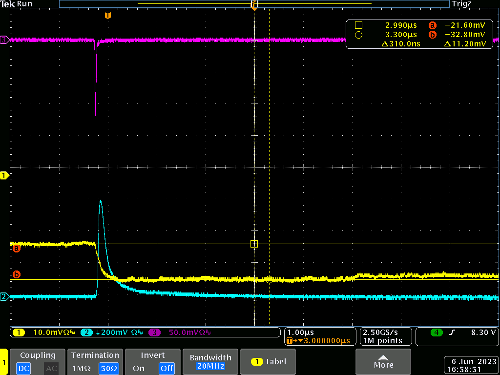Viewport: 500px width, 375px height.
Task: Click cursor b marker on left edge
Action: click(x=16, y=275)
